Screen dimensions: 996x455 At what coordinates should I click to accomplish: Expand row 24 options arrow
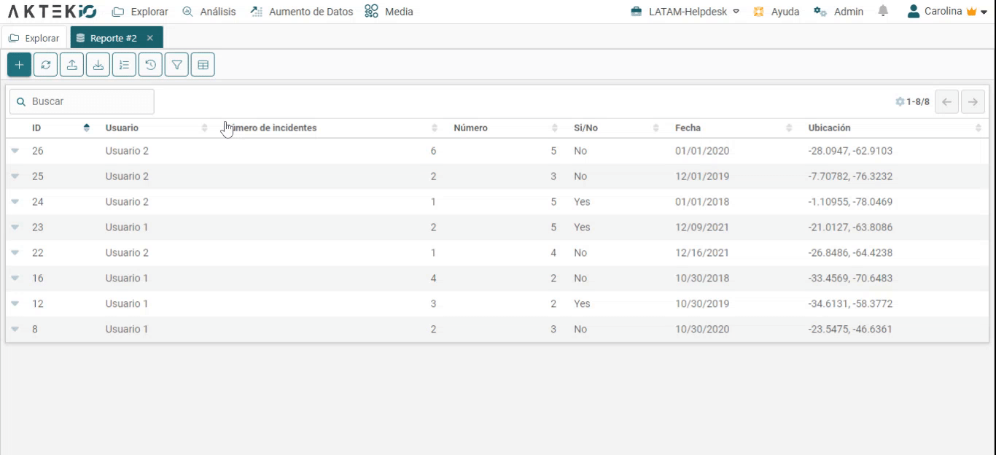click(x=15, y=202)
